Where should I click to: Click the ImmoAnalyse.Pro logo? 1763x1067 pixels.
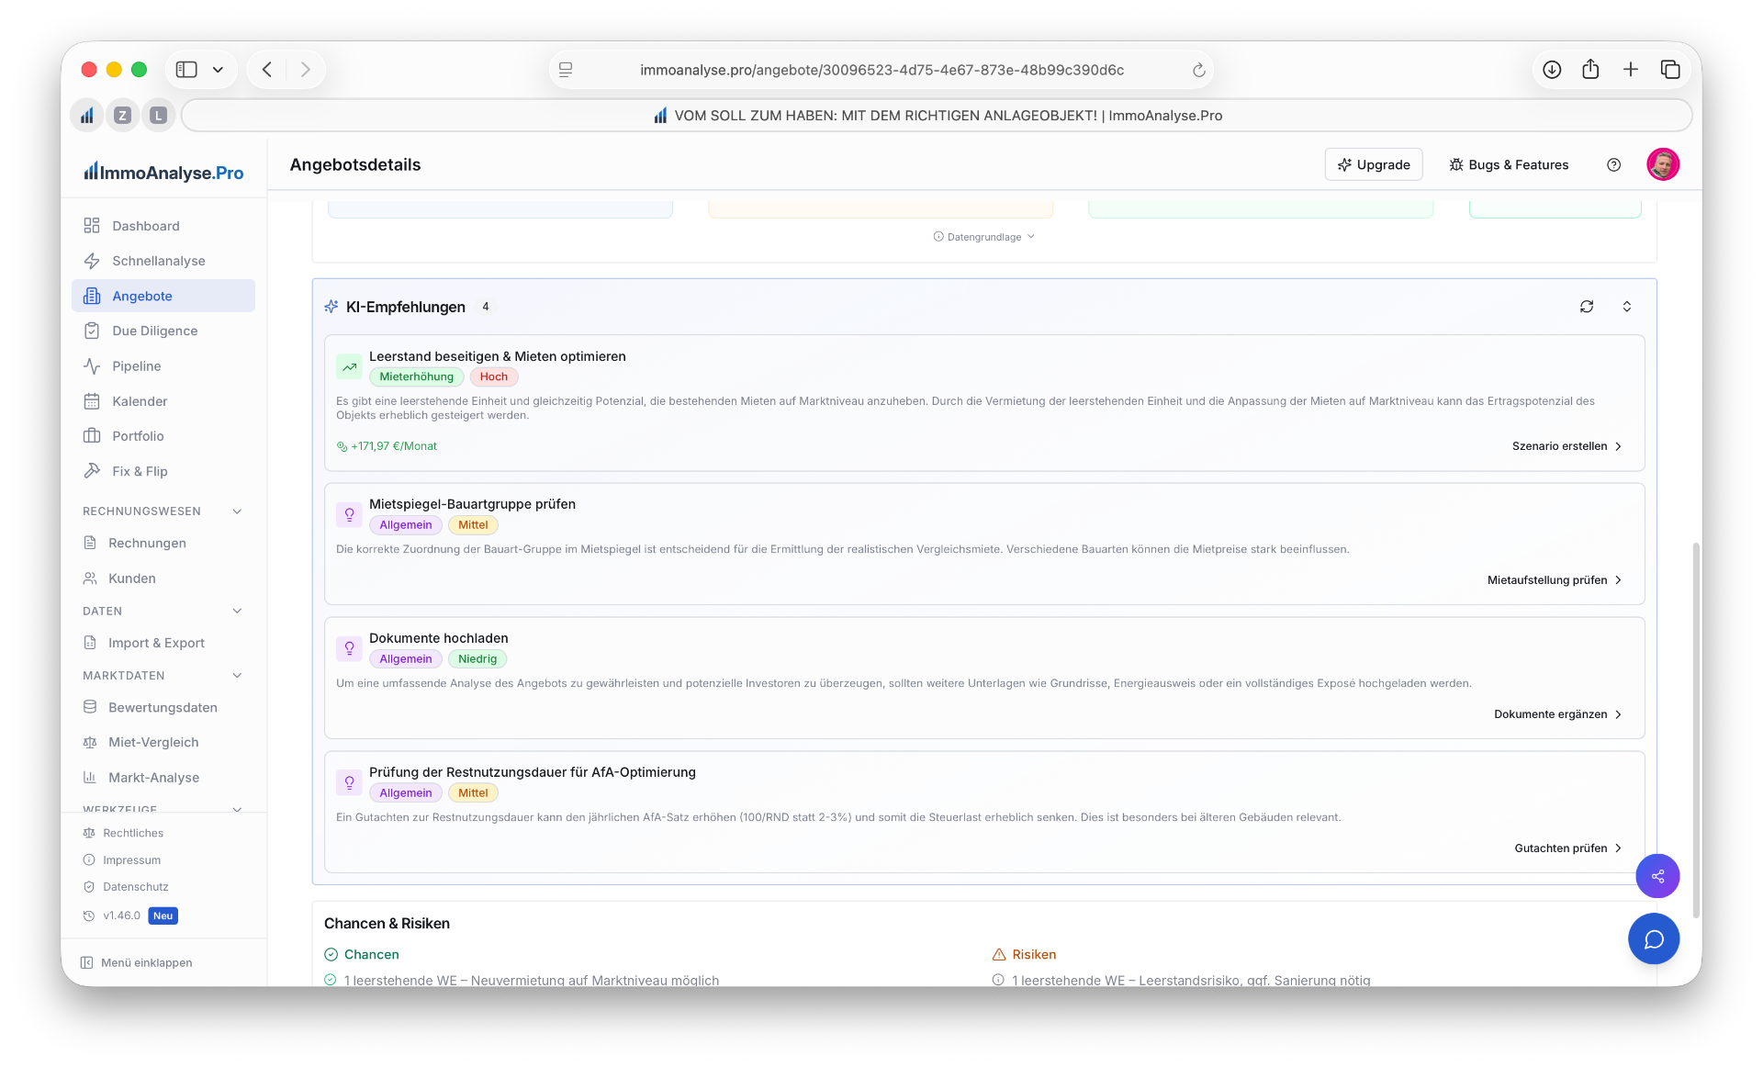pyautogui.click(x=163, y=173)
